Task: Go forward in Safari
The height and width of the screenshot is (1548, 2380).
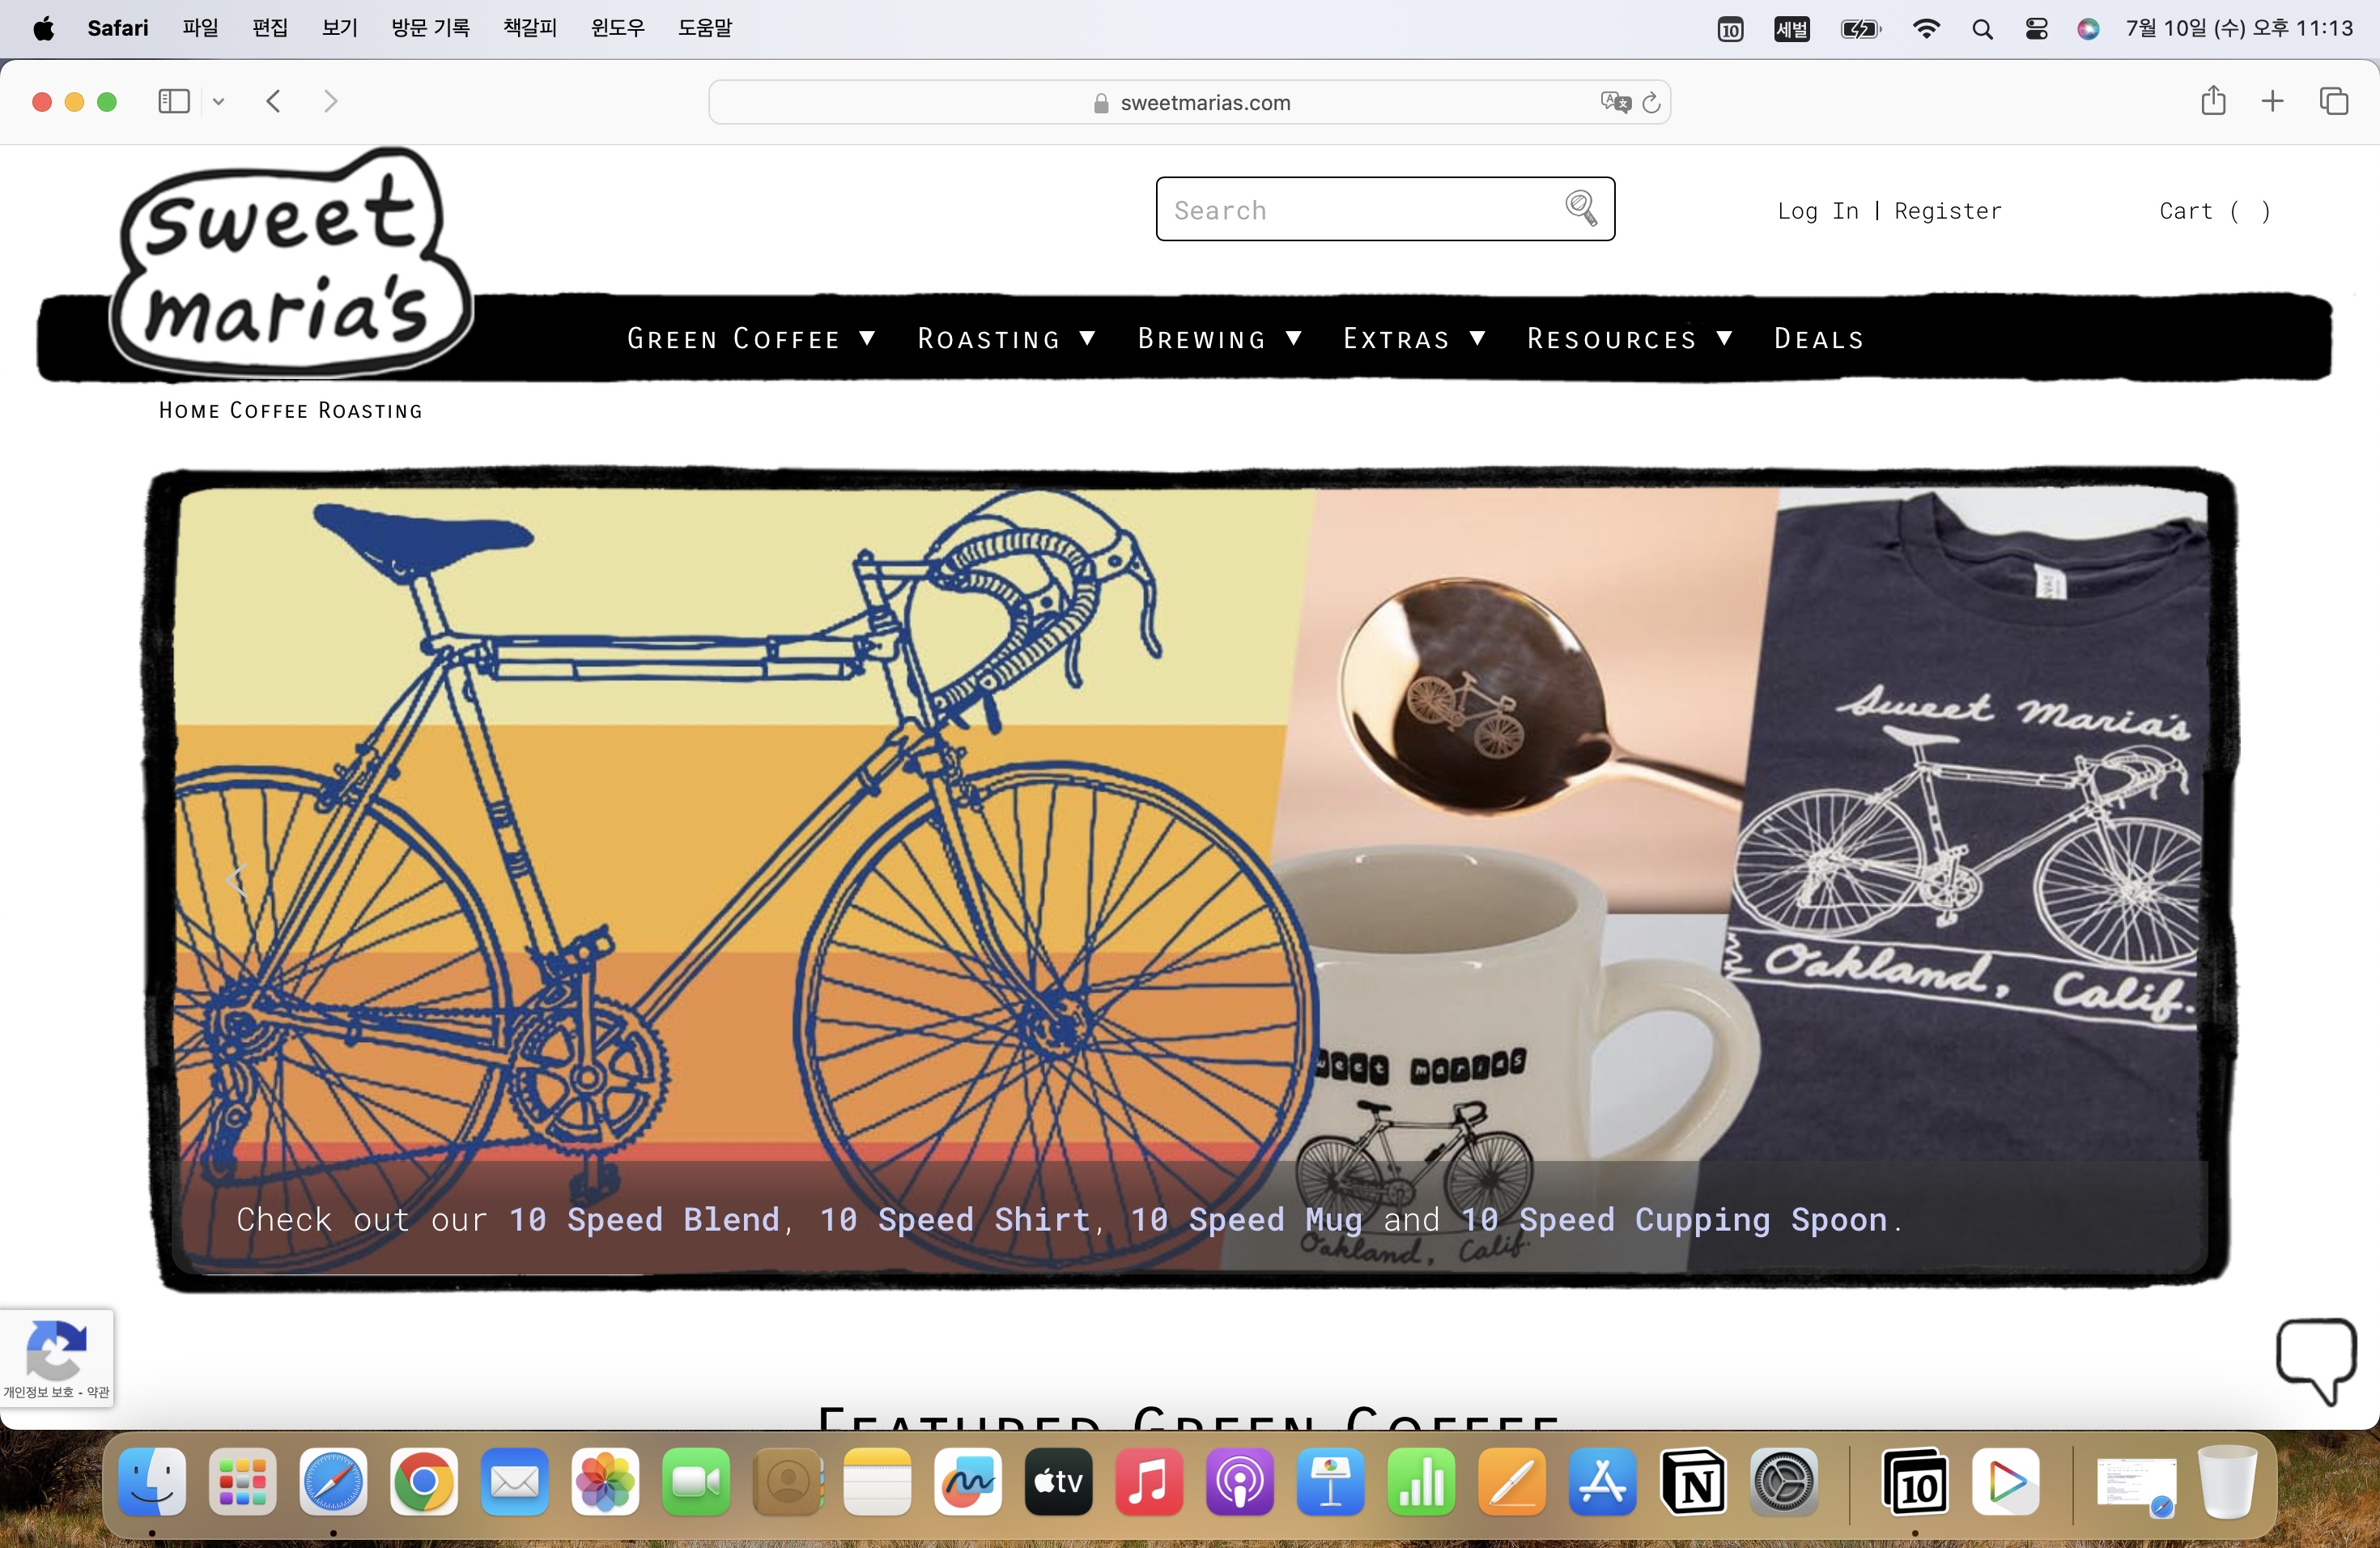Action: pyautogui.click(x=330, y=101)
